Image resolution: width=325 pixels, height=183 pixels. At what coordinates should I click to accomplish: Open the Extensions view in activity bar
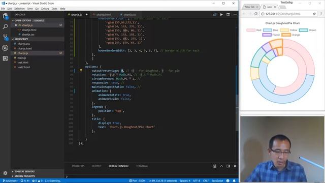tap(5, 58)
